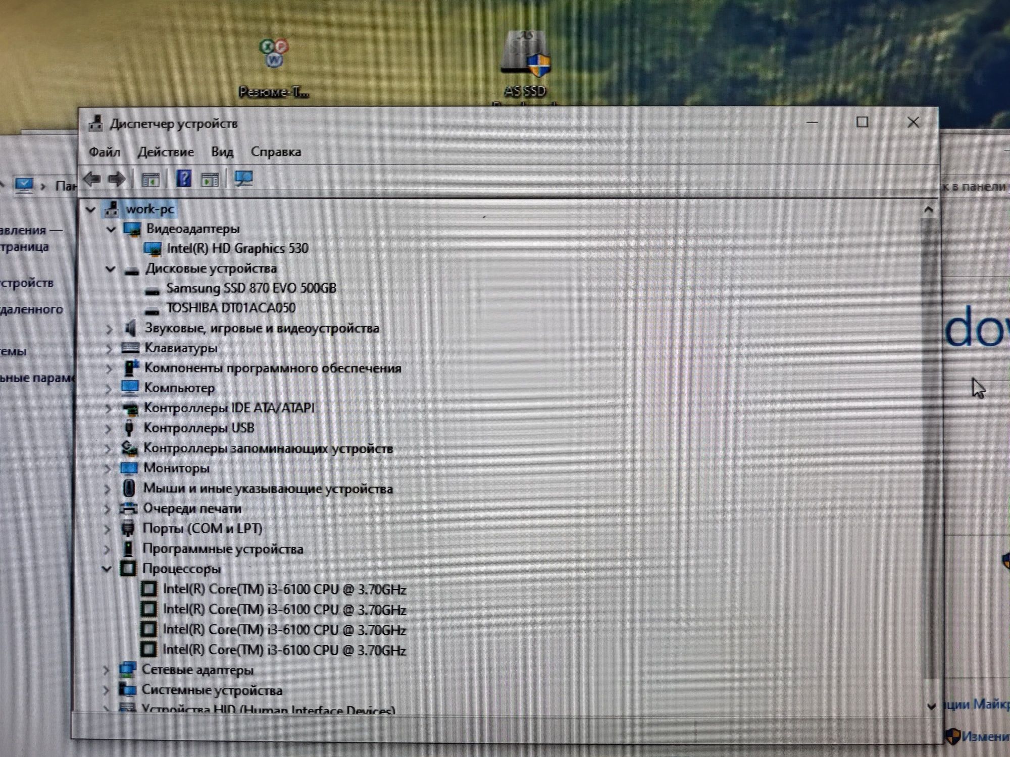Select Контроллеры запоминающих устройств label
This screenshot has width=1010, height=757.
tap(268, 448)
